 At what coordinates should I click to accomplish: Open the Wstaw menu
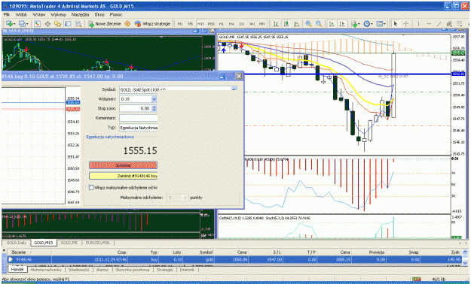(38, 14)
